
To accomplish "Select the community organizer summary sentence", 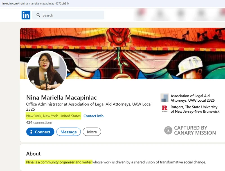I will [x=116, y=162].
